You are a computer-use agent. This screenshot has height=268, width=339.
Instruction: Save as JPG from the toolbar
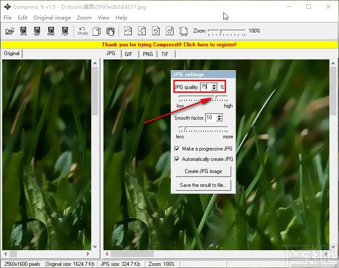point(23,31)
